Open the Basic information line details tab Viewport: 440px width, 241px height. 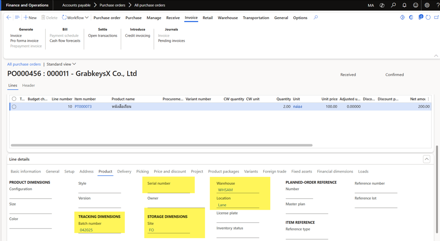click(26, 171)
